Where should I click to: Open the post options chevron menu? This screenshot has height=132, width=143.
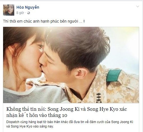pyautogui.click(x=138, y=6)
